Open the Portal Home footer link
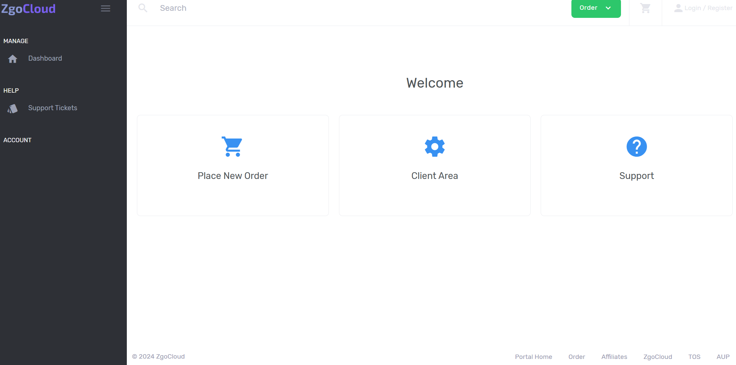Image resolution: width=736 pixels, height=365 pixels. (533, 357)
